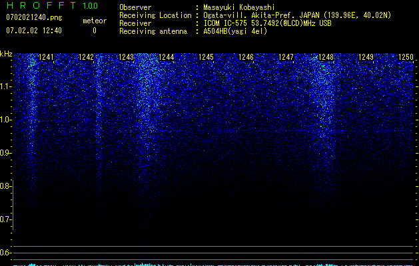This screenshot has width=419, height=266.
Task: Click the Ogata-vill. Akita-Pref. JAPAN location text
Action: coord(297,15)
